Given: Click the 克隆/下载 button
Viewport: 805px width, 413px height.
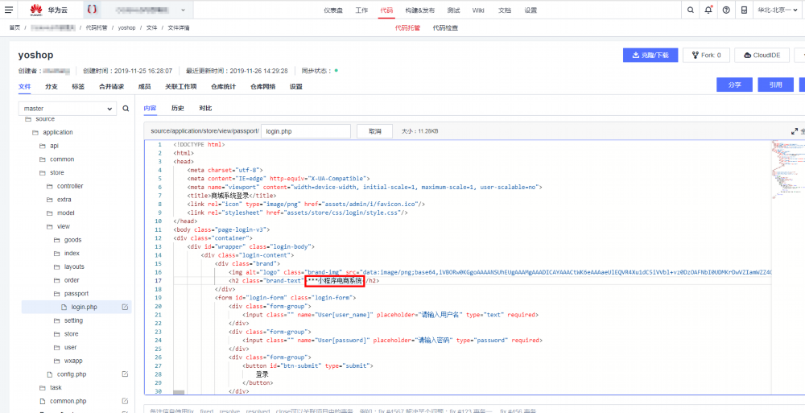Looking at the screenshot, I should [650, 55].
